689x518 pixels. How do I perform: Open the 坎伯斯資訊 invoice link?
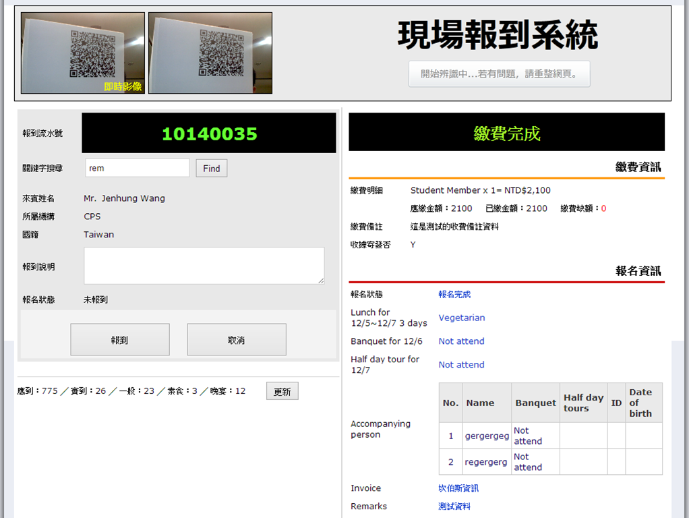[458, 488]
